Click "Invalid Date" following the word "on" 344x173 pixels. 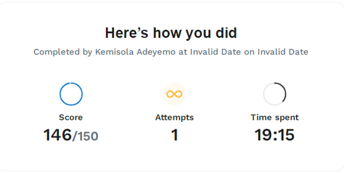tap(283, 52)
